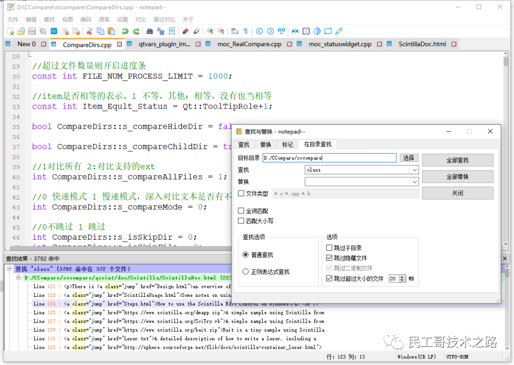Create a new file with toolbar icon

tap(10, 31)
